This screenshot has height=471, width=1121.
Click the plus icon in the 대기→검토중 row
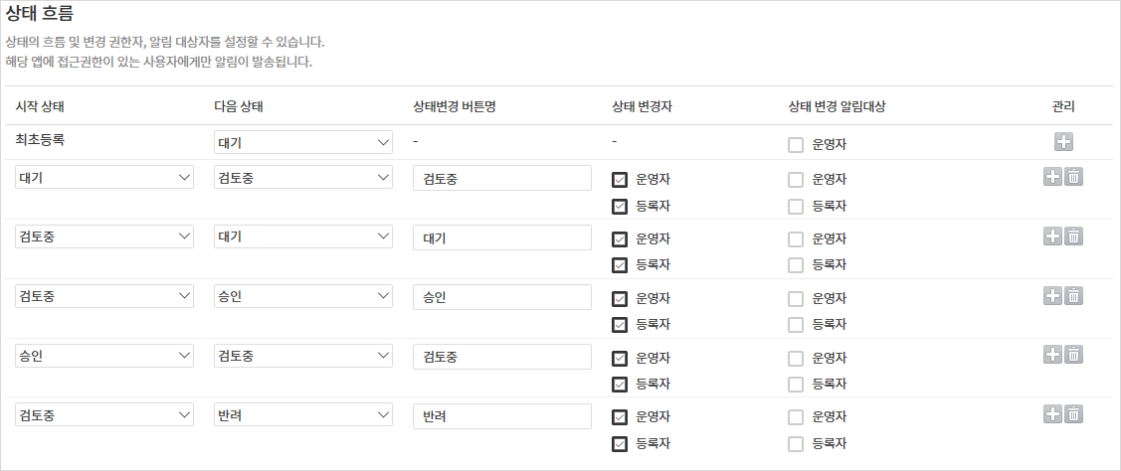(x=1052, y=177)
